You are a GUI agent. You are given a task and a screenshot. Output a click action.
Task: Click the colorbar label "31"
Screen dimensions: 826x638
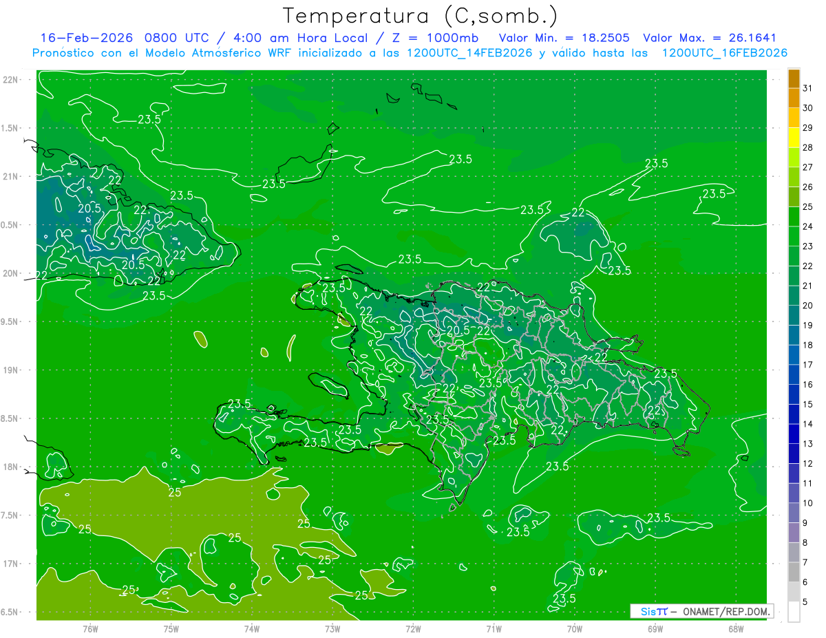point(808,88)
